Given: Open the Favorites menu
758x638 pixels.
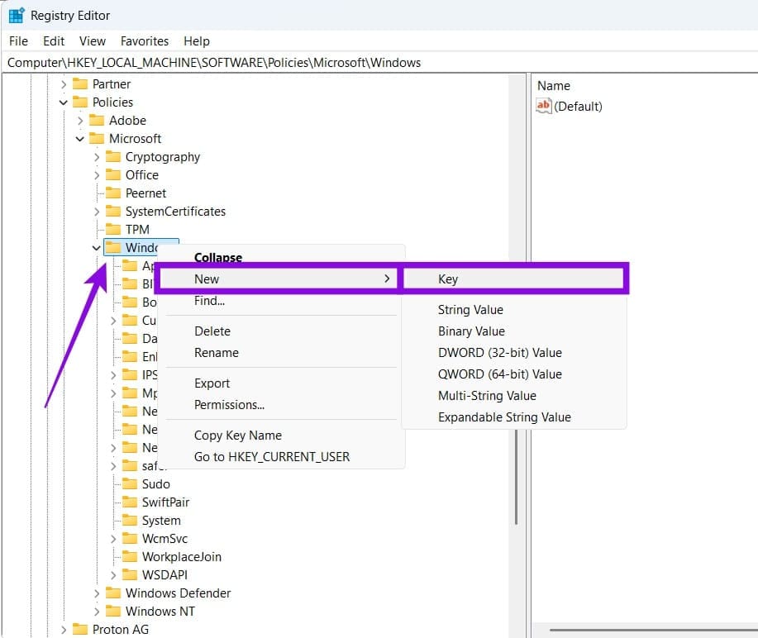Looking at the screenshot, I should pyautogui.click(x=145, y=41).
